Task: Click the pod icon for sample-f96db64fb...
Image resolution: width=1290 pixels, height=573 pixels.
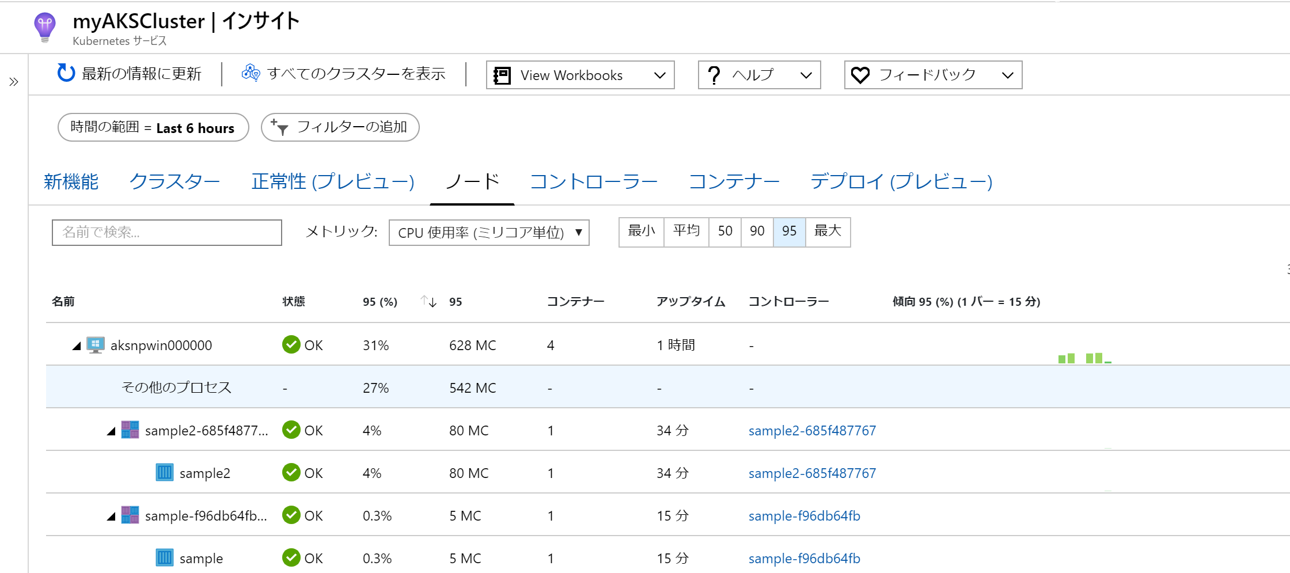Action: tap(130, 515)
